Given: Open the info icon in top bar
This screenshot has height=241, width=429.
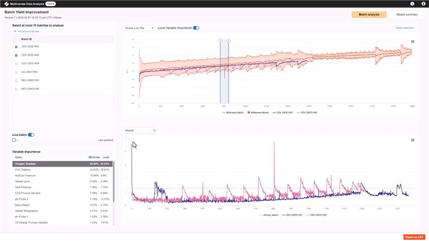Looking at the screenshot, I should (412, 4).
